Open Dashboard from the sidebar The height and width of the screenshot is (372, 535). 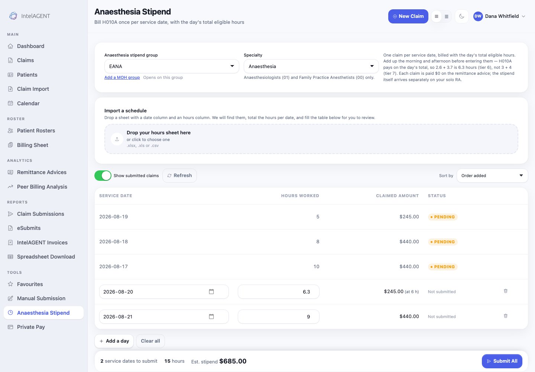coord(43,46)
